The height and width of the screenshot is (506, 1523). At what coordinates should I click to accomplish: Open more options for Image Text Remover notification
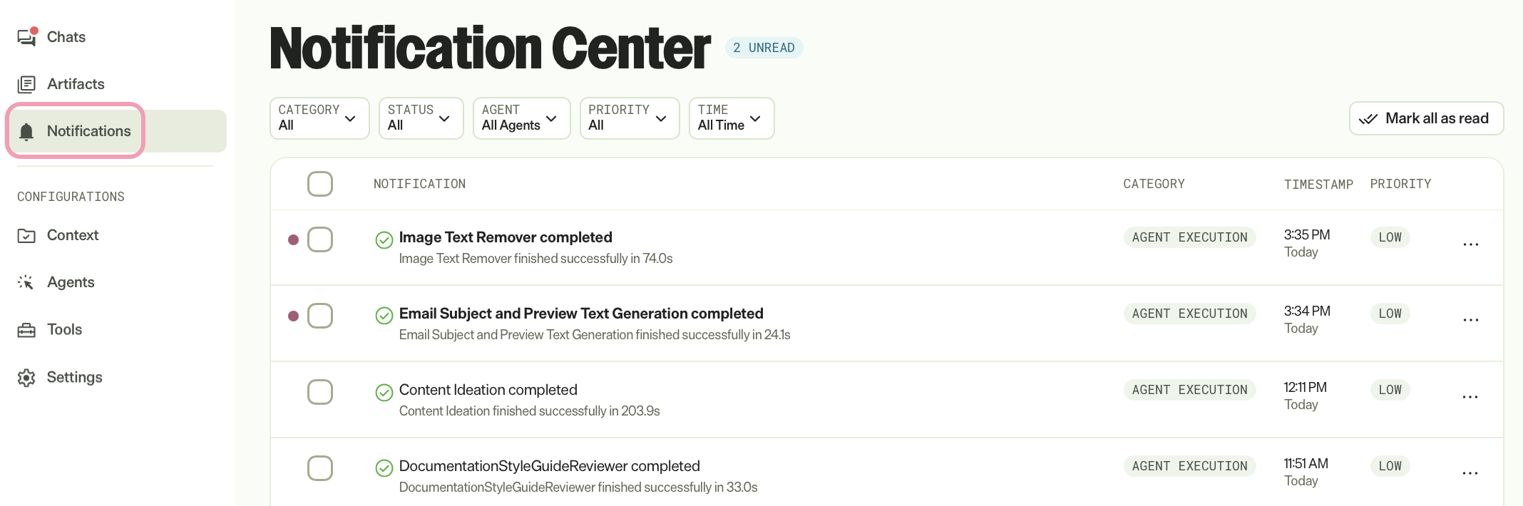pyautogui.click(x=1470, y=244)
